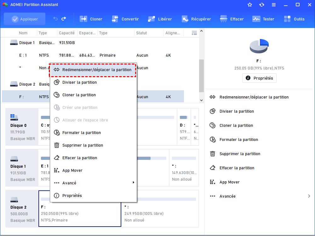This screenshot has height=236, width=315.
Task: Choose Cloner la partition in context menu
Action: click(x=93, y=95)
